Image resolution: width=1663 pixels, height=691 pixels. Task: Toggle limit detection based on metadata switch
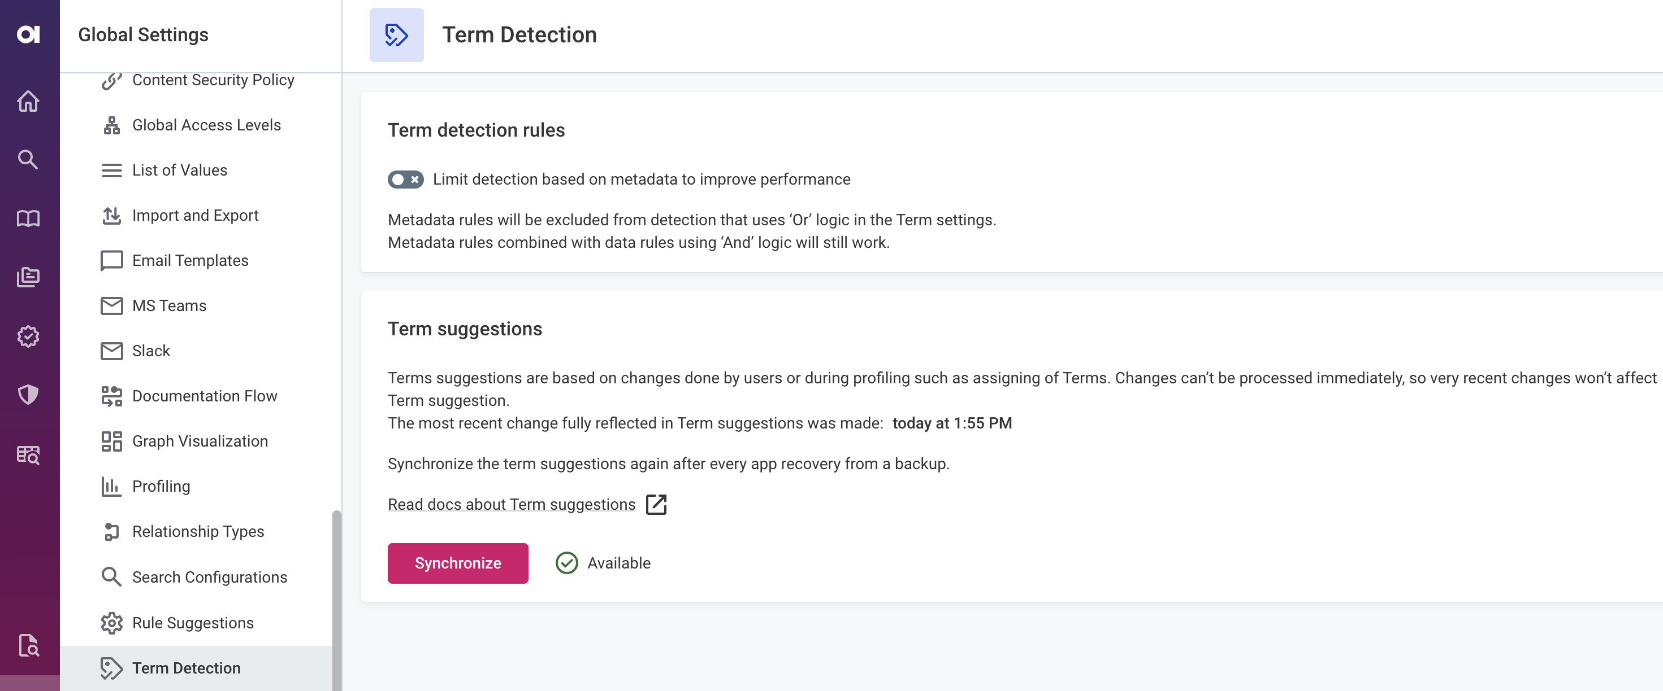405,179
